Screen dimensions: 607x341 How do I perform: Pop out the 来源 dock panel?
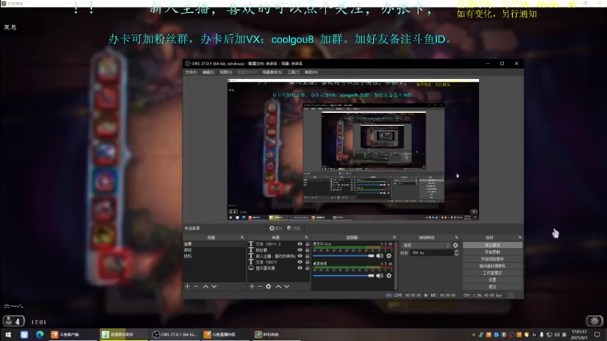click(x=307, y=237)
